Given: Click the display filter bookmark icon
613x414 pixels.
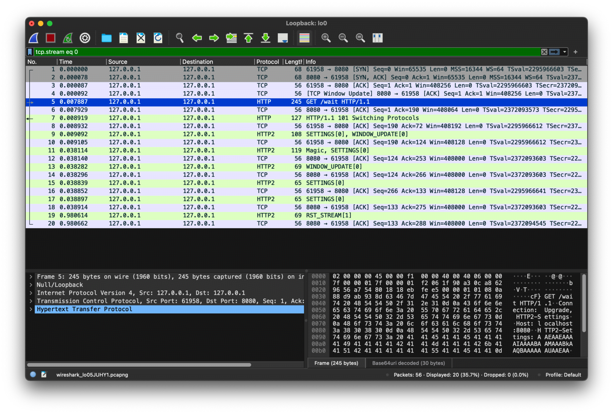Looking at the screenshot, I should (30, 52).
